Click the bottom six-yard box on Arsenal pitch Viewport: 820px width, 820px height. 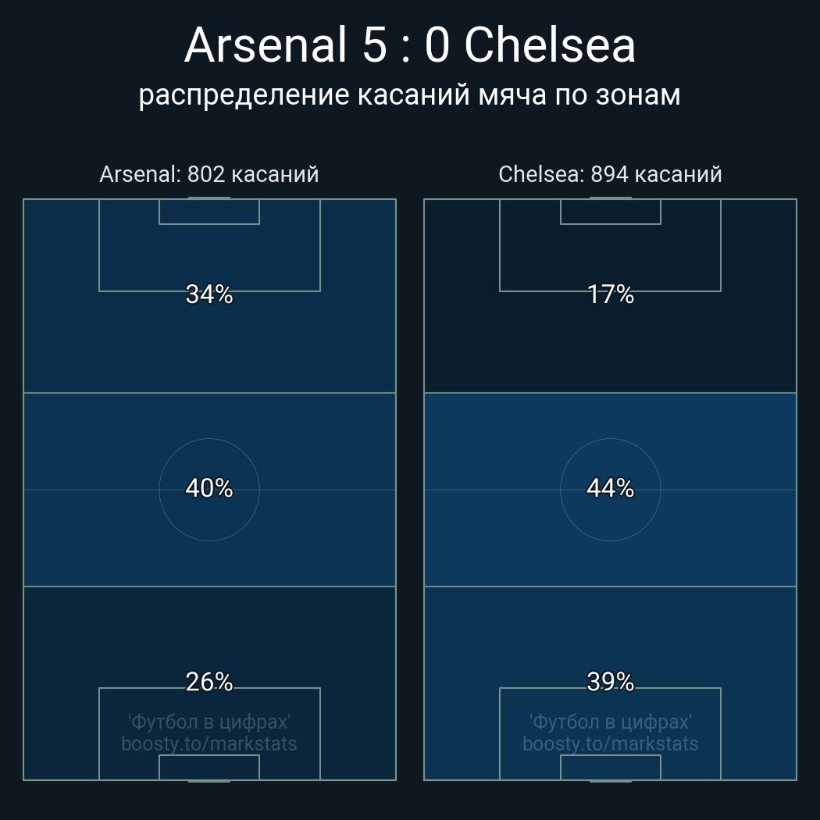[209, 768]
